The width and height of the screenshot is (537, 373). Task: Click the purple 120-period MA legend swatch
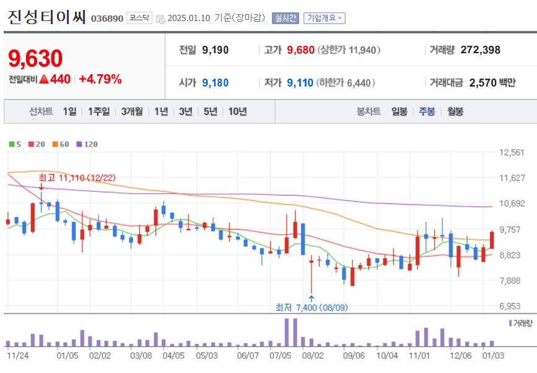pos(79,144)
